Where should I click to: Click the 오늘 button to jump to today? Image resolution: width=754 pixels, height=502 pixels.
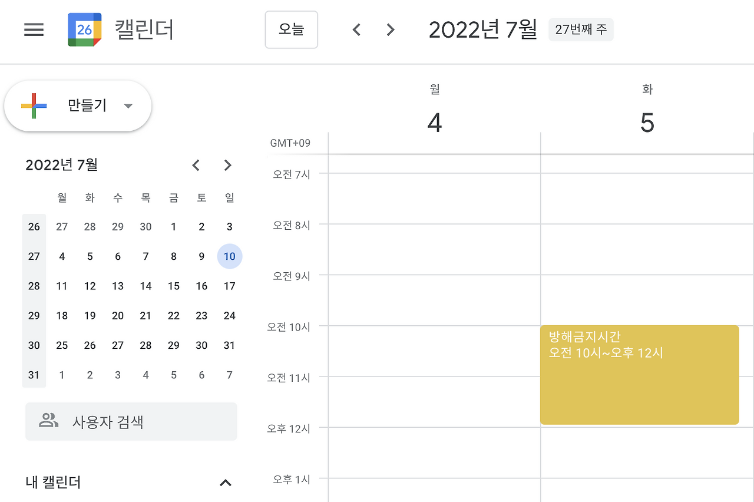coord(291,29)
